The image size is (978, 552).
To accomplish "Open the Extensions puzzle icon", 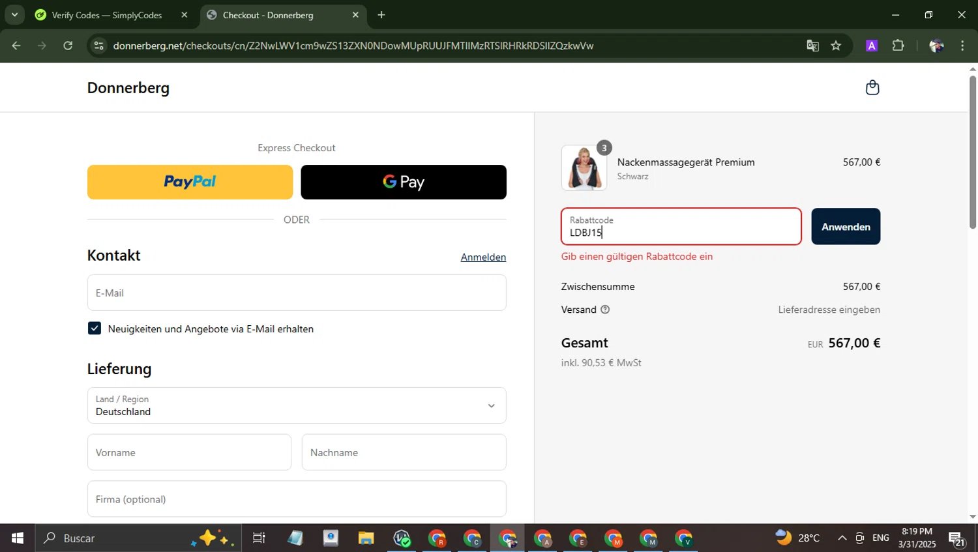I will (x=898, y=46).
